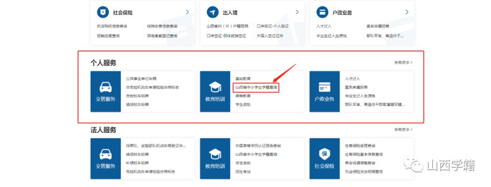
Task: Open 直系亲属投靠 in the top 户政业务 card
Action: point(378,26)
